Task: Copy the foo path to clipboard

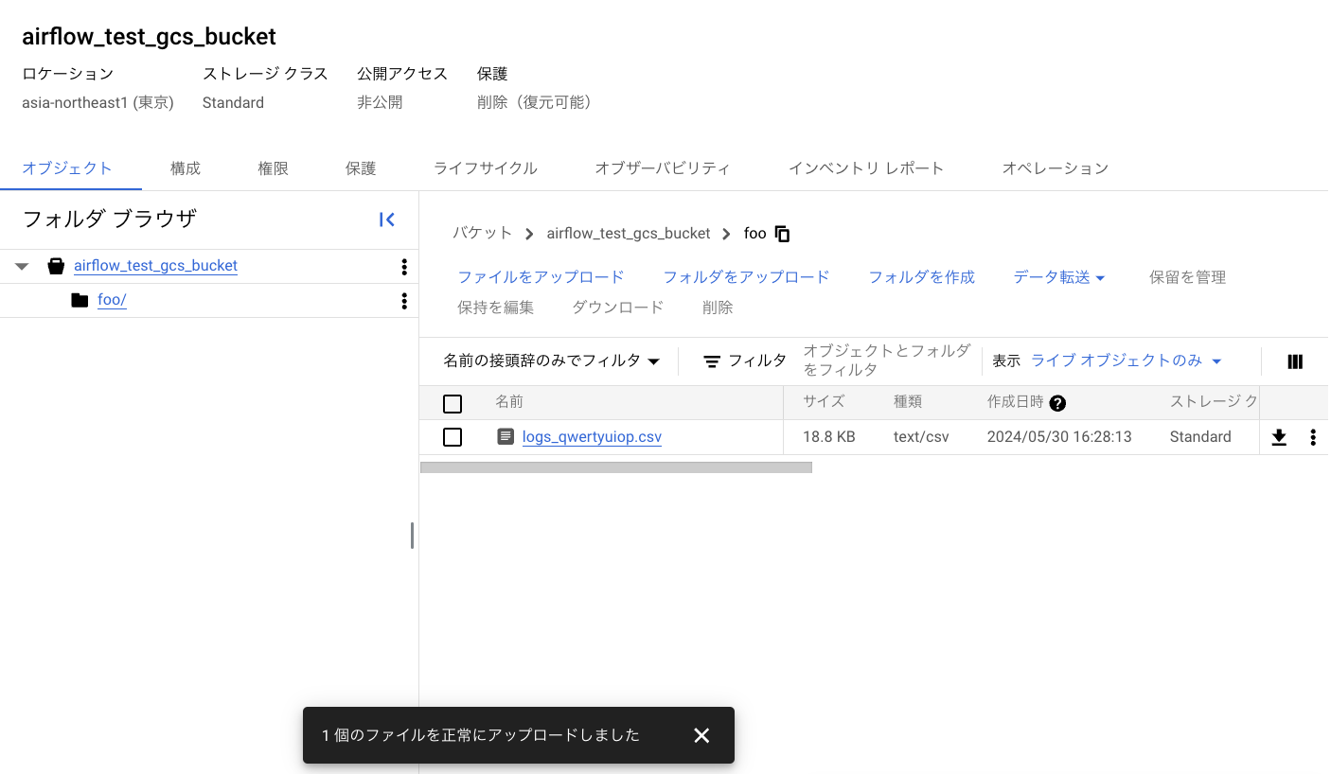Action: 782,234
